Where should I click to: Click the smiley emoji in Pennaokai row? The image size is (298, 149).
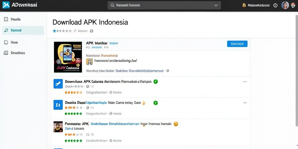(176, 124)
